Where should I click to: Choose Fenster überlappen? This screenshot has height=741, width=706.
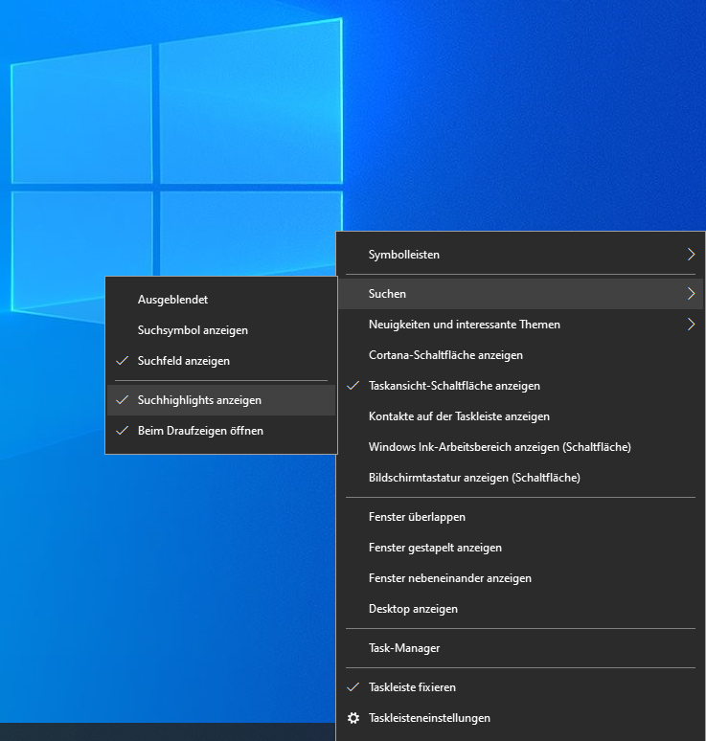point(520,517)
